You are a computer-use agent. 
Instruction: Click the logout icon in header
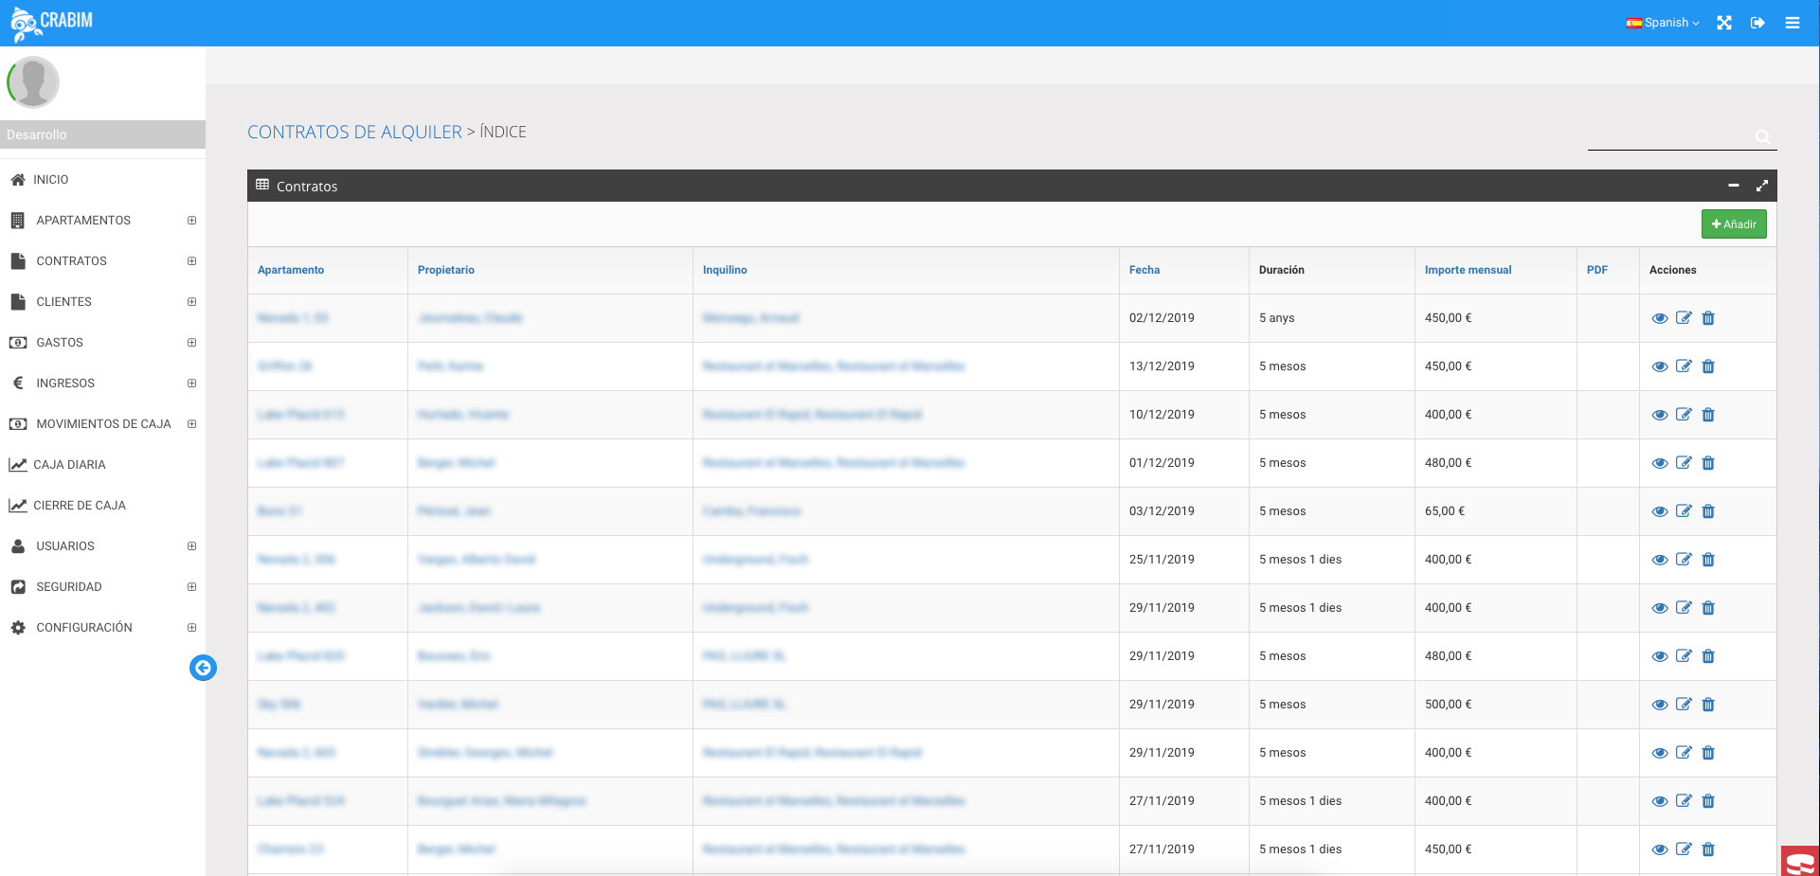coord(1757,23)
